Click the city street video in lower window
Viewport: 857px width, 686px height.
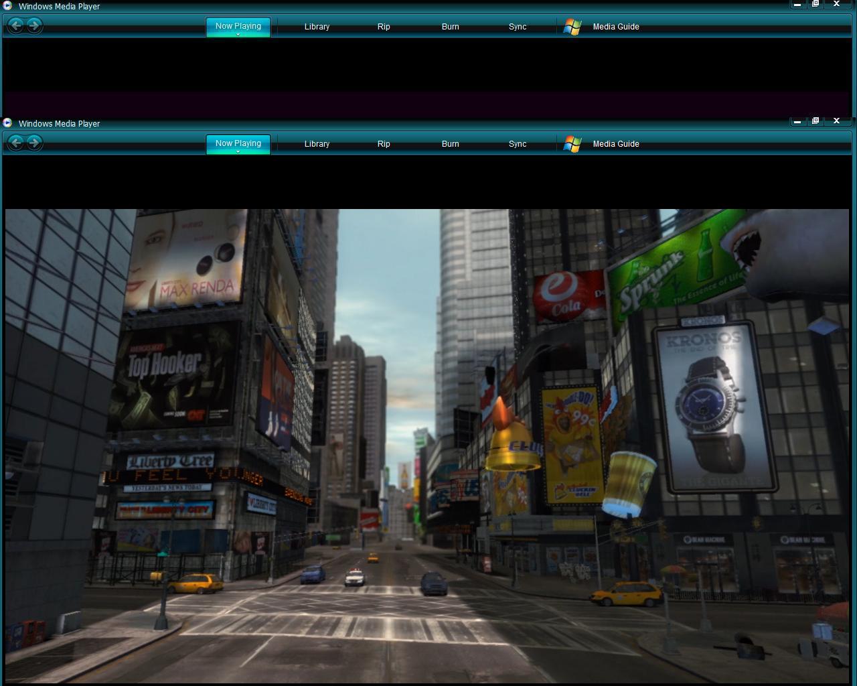pyautogui.click(x=427, y=445)
